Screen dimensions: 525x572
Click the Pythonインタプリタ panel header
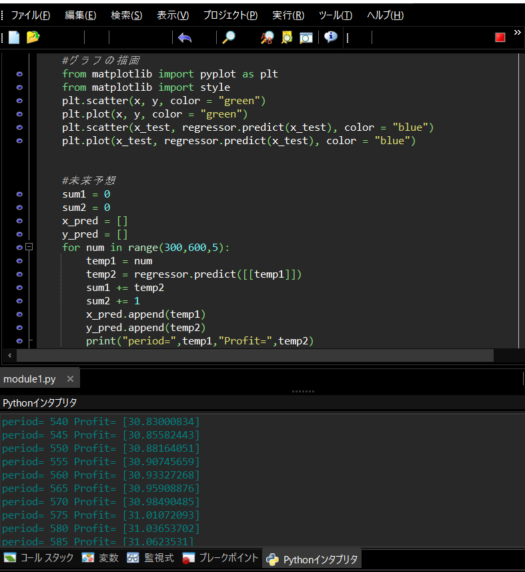coord(40,402)
